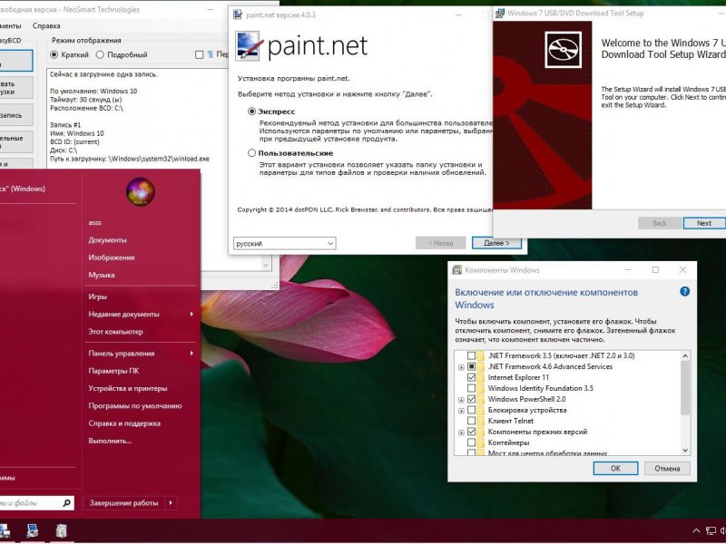Click the user avatar picture in the Start menu
The width and height of the screenshot is (726, 544).
tap(141, 191)
